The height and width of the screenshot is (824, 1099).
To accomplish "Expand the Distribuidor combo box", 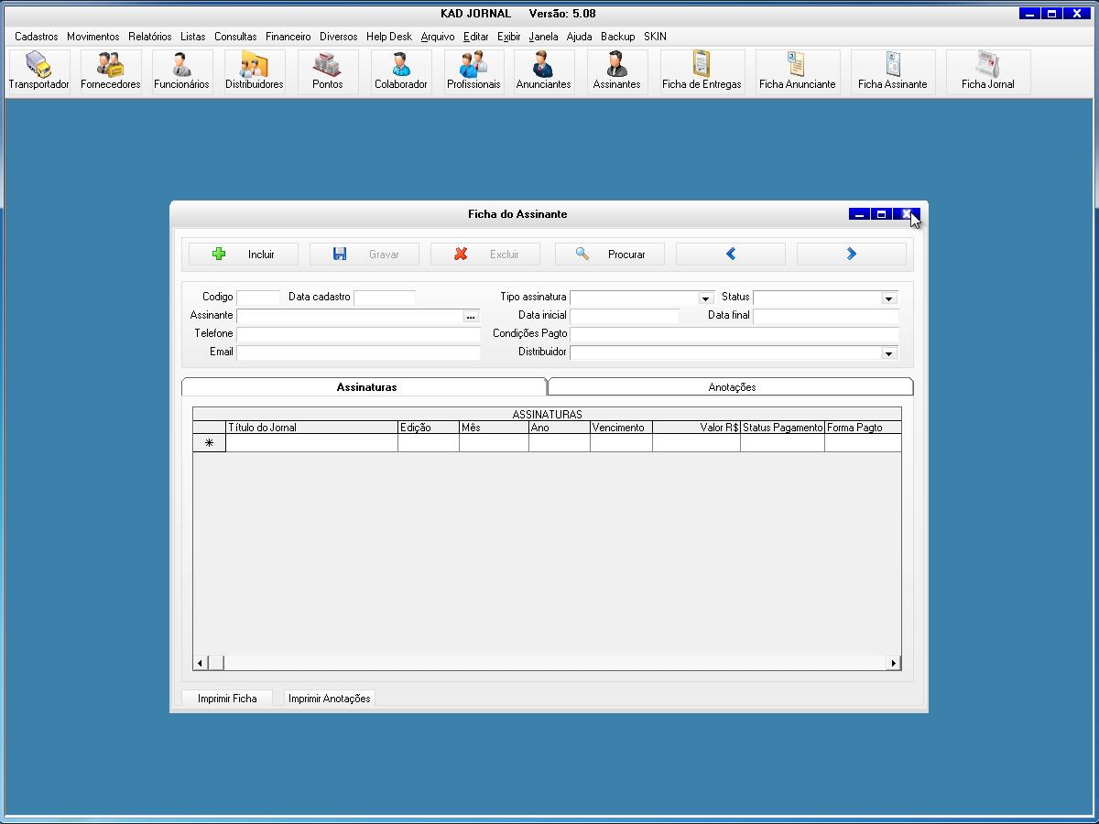I will [888, 353].
